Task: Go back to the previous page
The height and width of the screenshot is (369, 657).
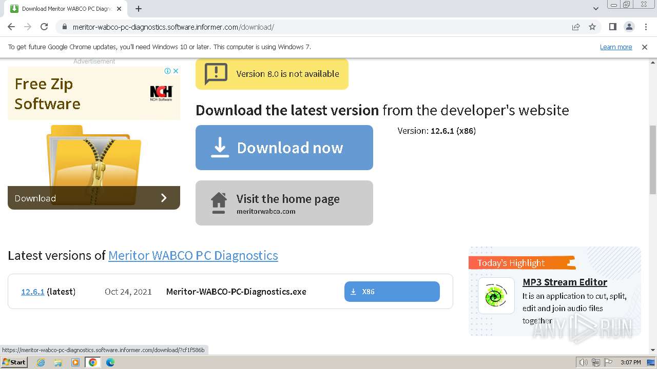Action: [x=11, y=27]
